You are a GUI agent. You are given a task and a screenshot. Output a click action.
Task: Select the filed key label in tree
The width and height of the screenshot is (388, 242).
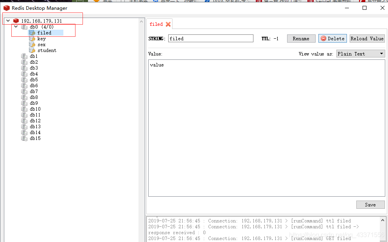click(44, 33)
